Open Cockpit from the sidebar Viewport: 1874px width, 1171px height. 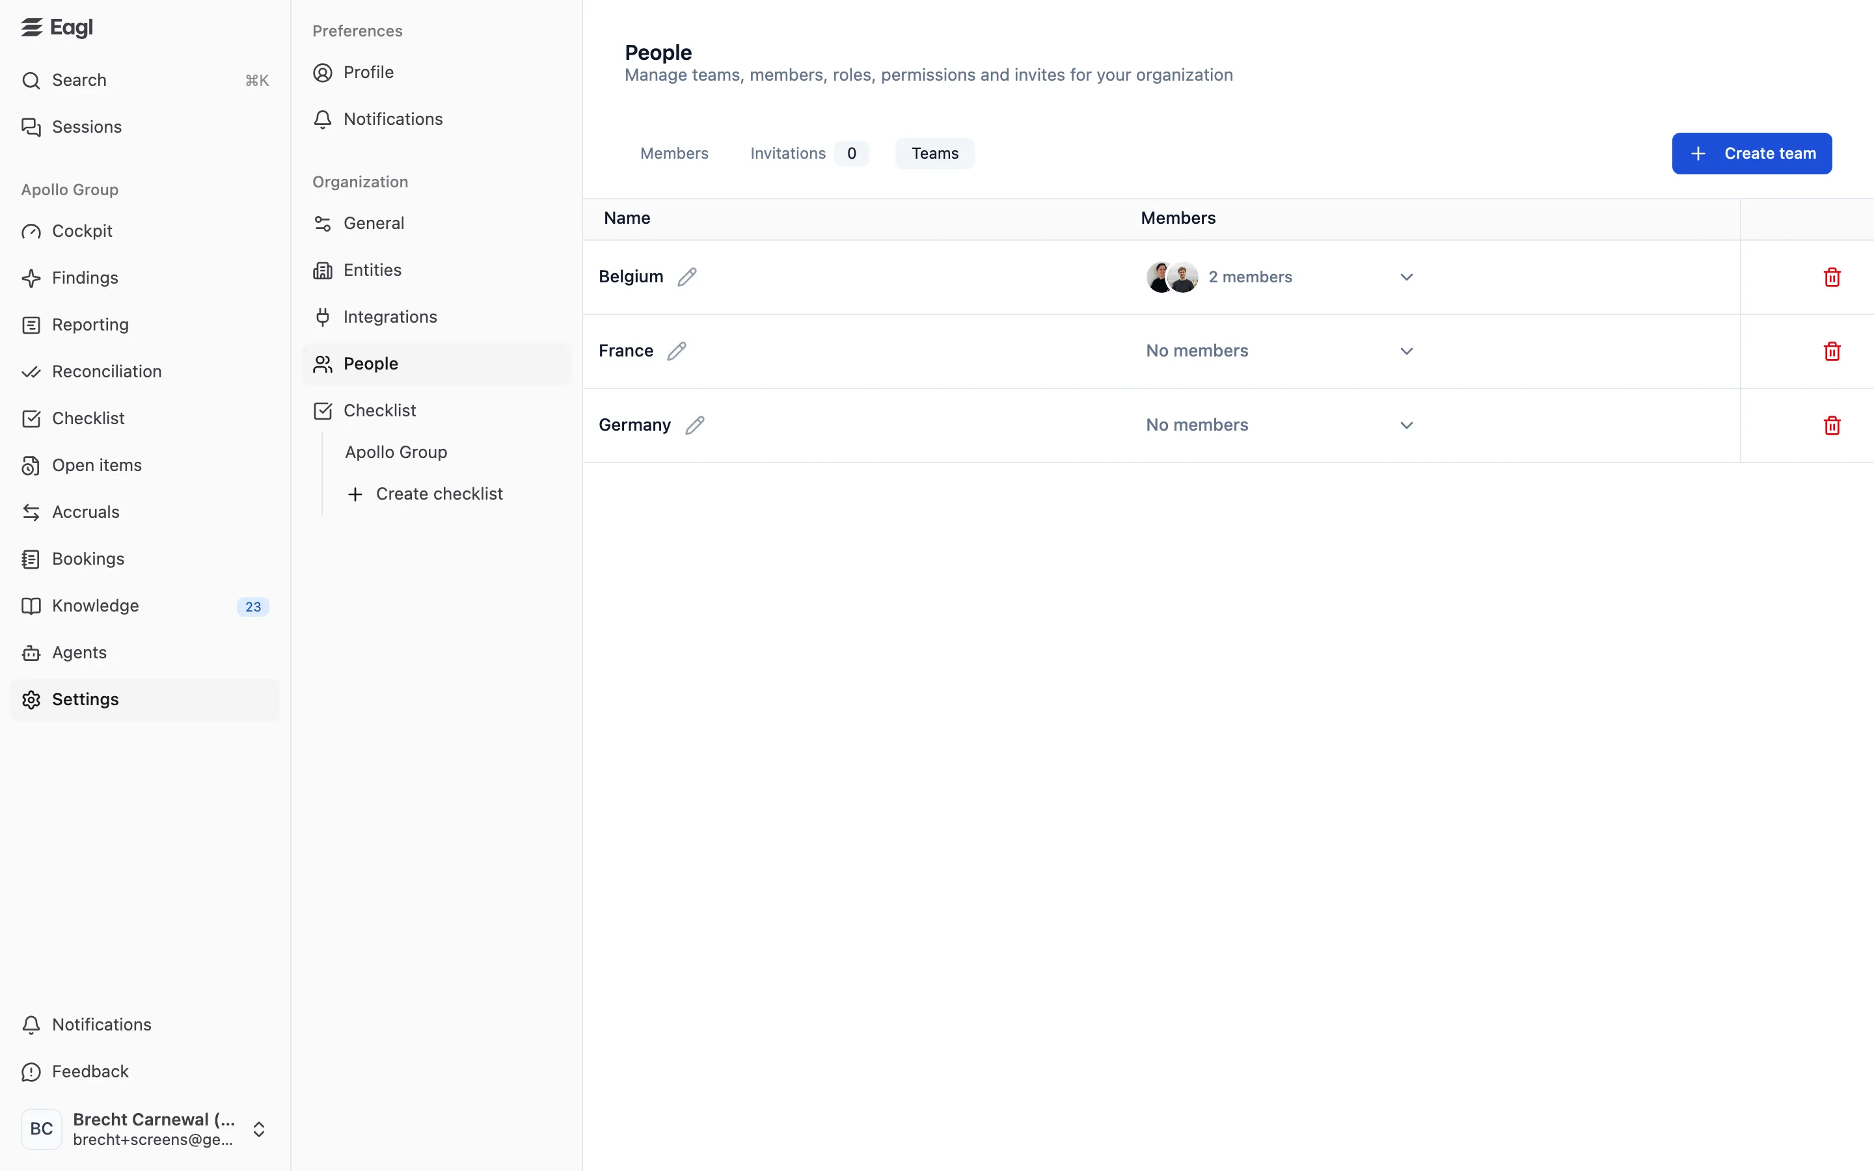(145, 231)
